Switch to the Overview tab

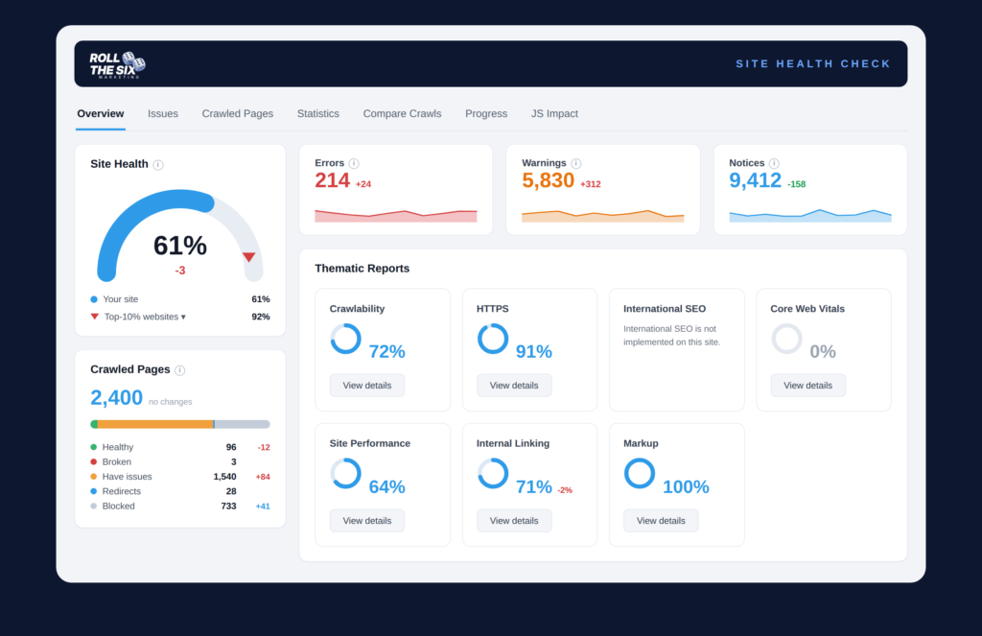tap(100, 114)
